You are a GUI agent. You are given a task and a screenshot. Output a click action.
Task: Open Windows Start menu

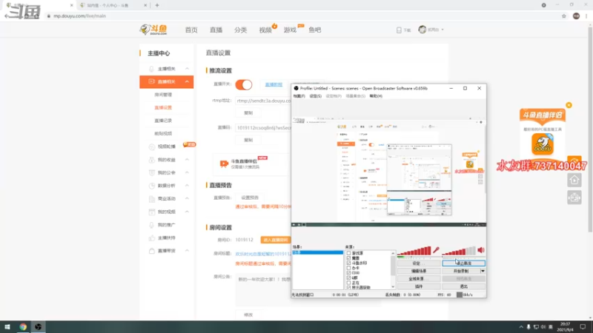click(x=7, y=326)
